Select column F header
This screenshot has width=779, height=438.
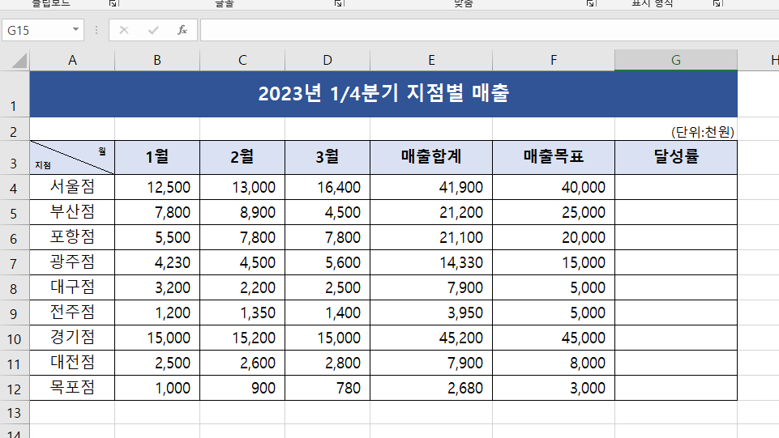click(x=554, y=61)
